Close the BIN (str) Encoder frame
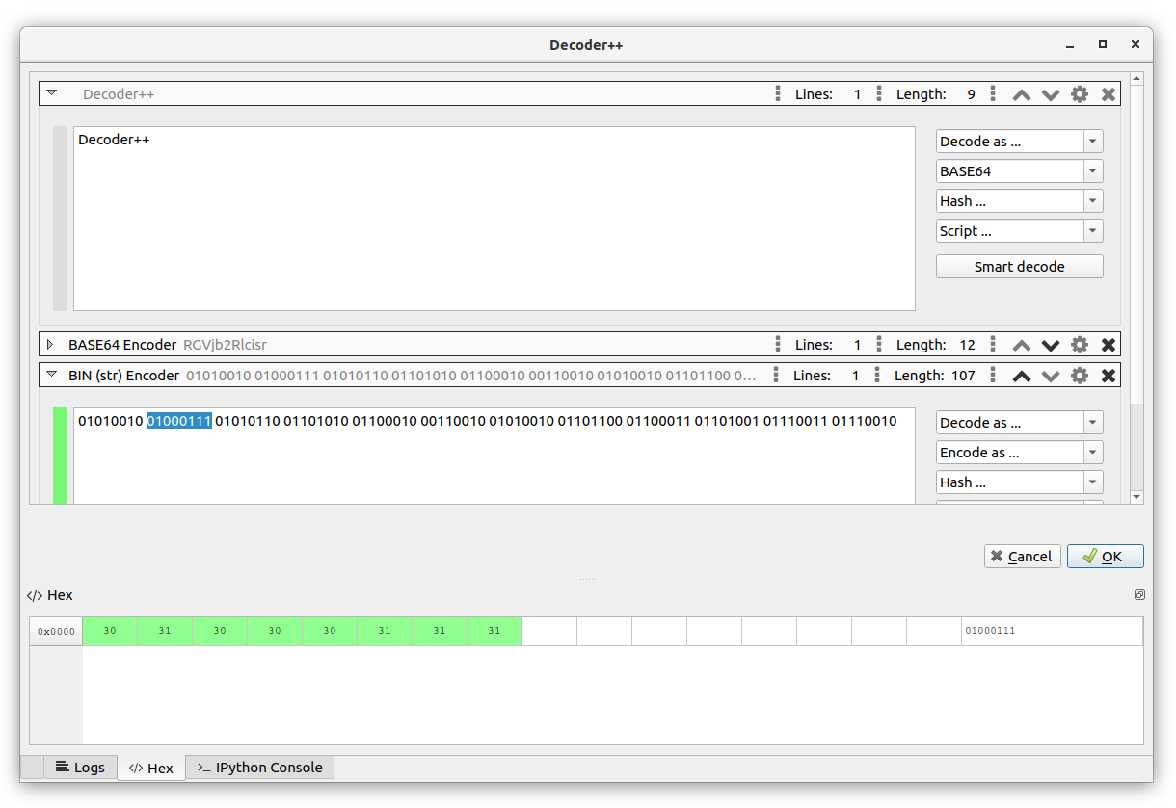The width and height of the screenshot is (1176, 808). [1109, 376]
